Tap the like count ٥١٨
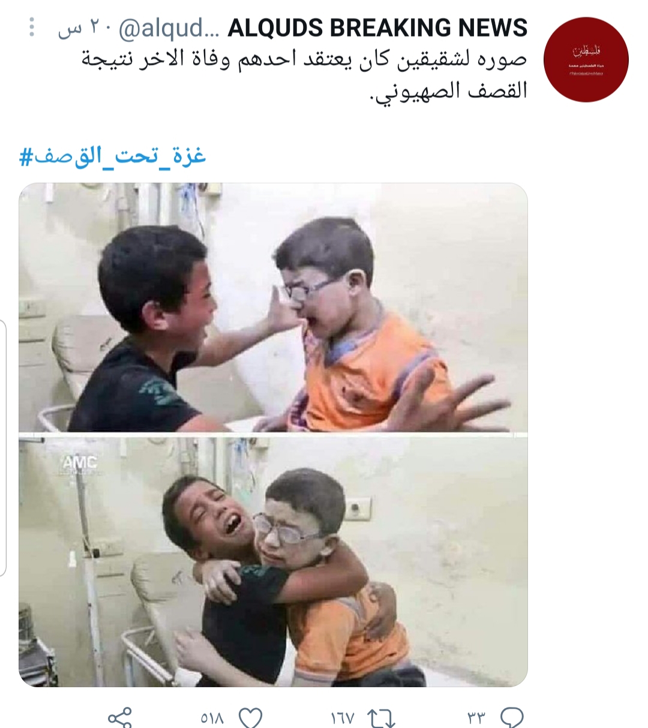 tap(212, 718)
